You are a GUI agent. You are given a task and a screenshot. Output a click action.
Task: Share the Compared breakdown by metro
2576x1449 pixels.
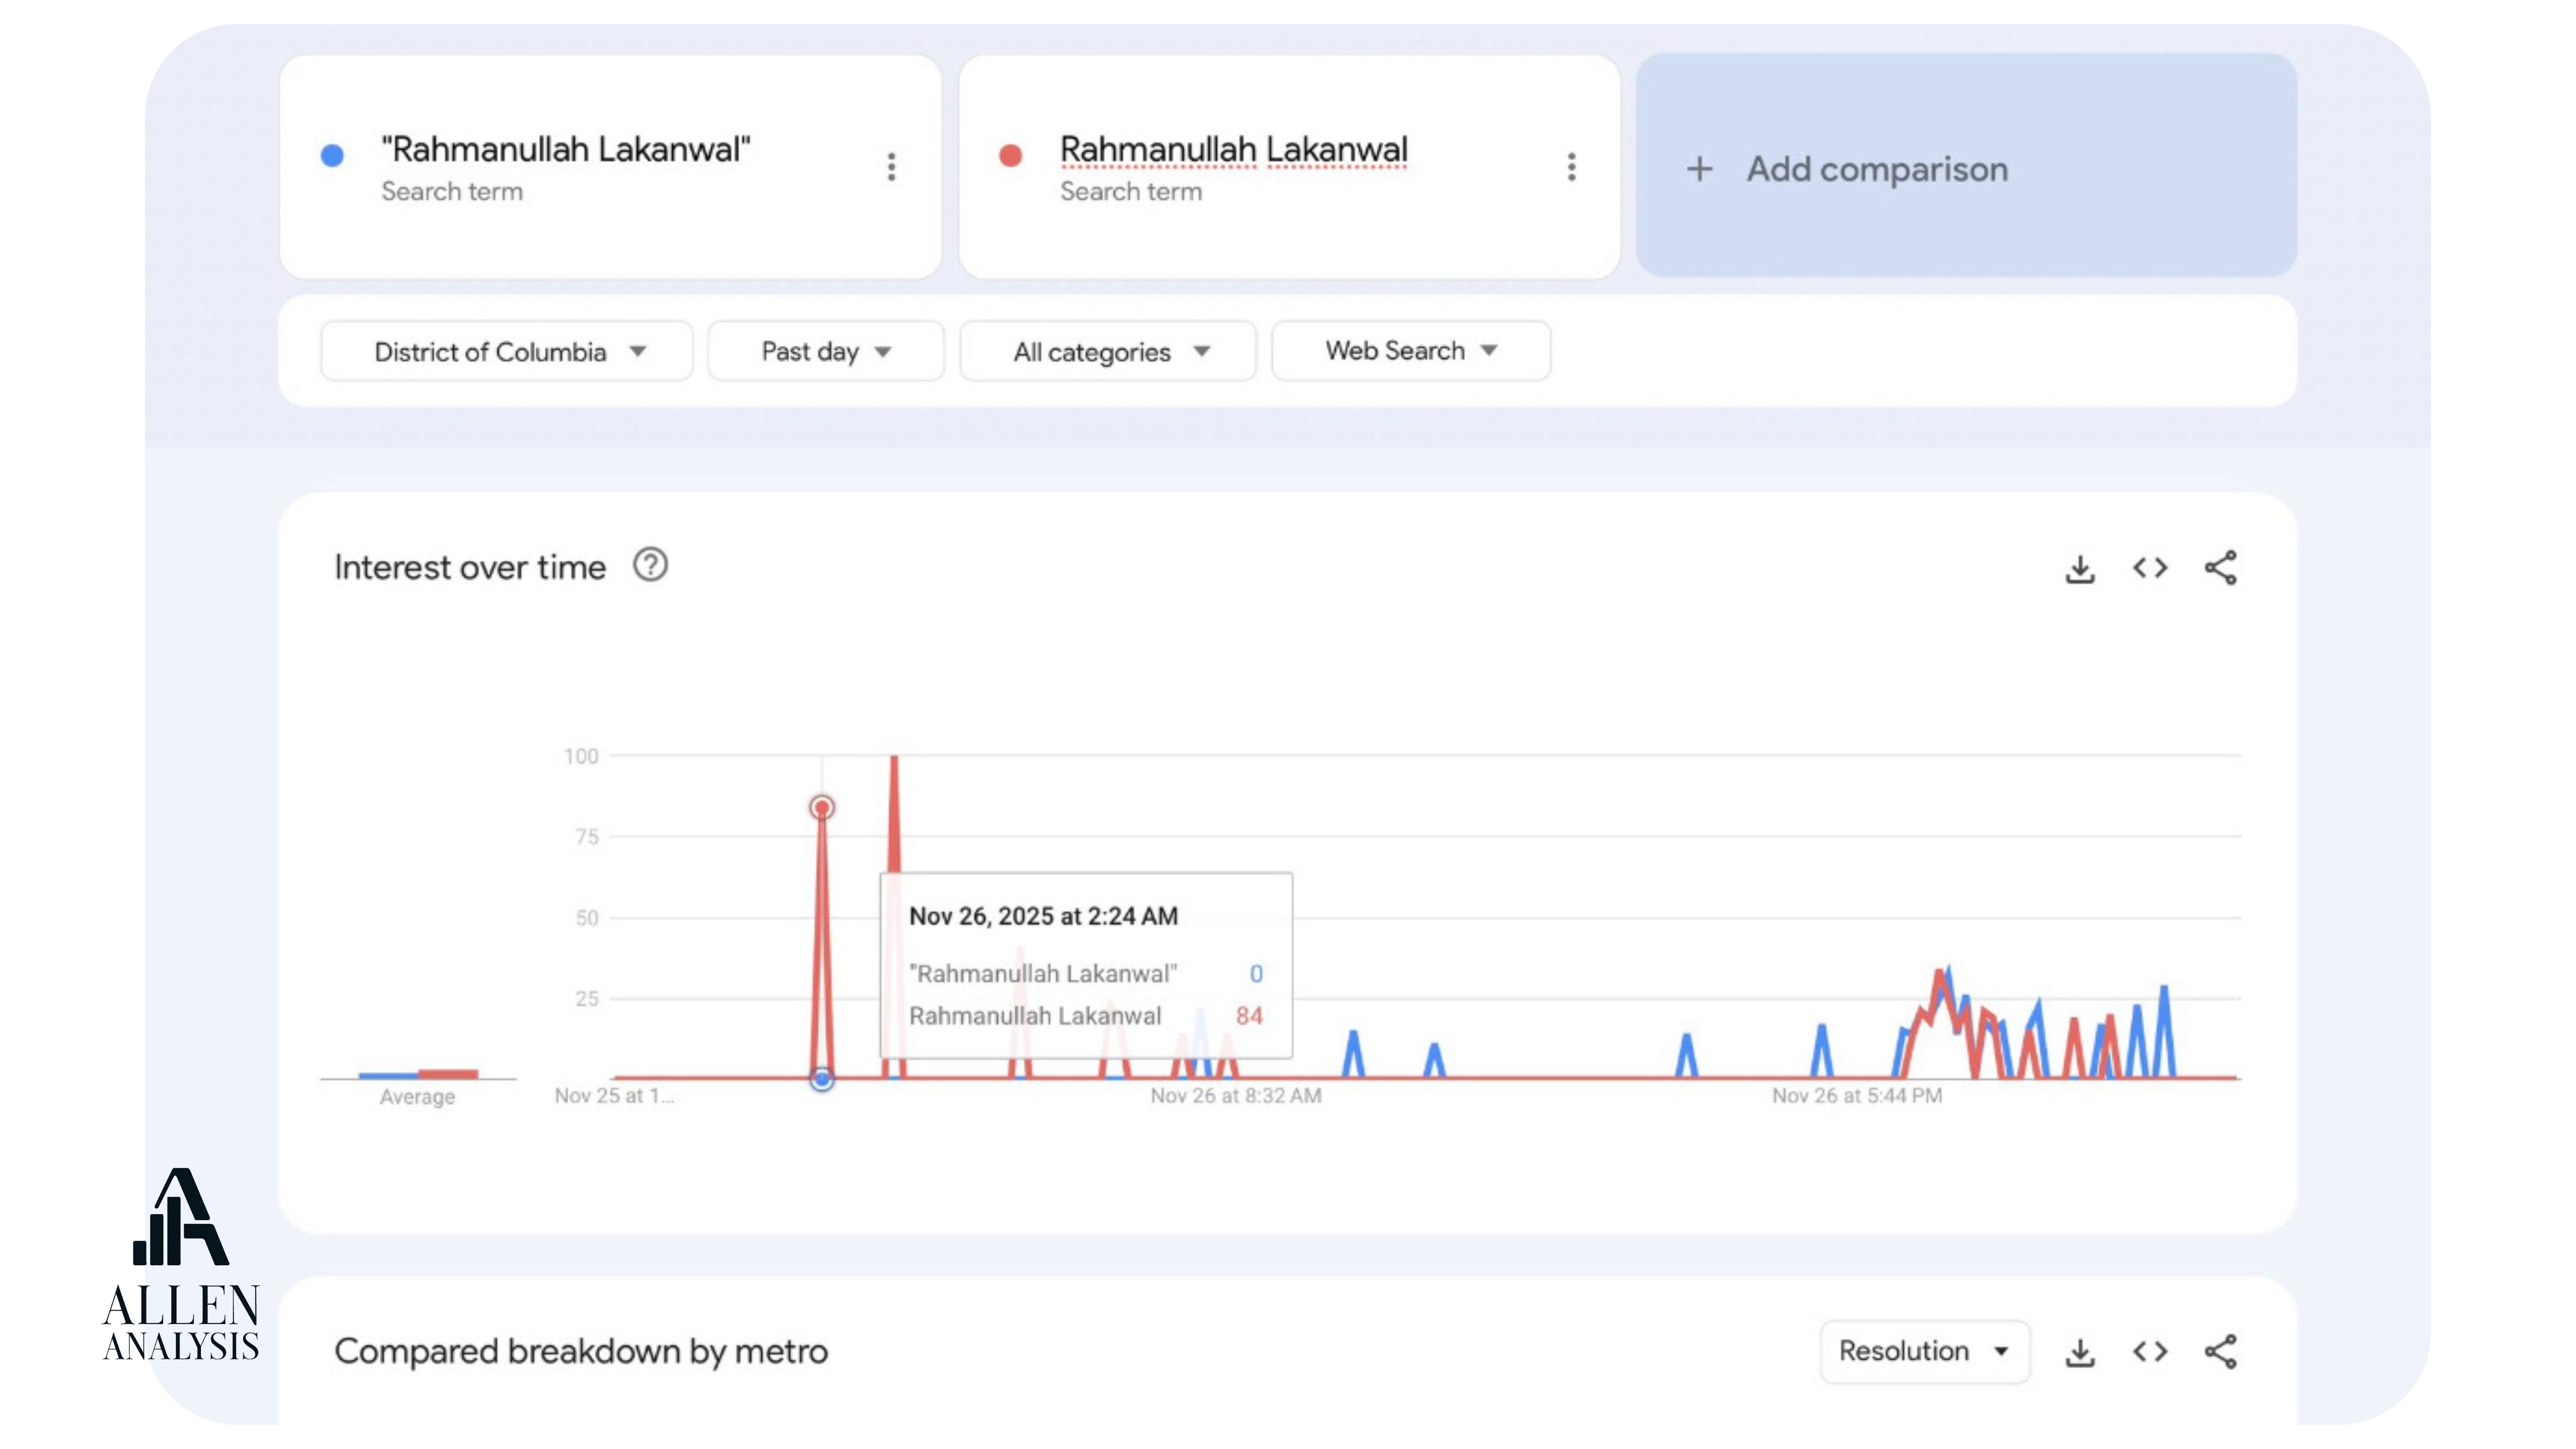pos(2220,1352)
